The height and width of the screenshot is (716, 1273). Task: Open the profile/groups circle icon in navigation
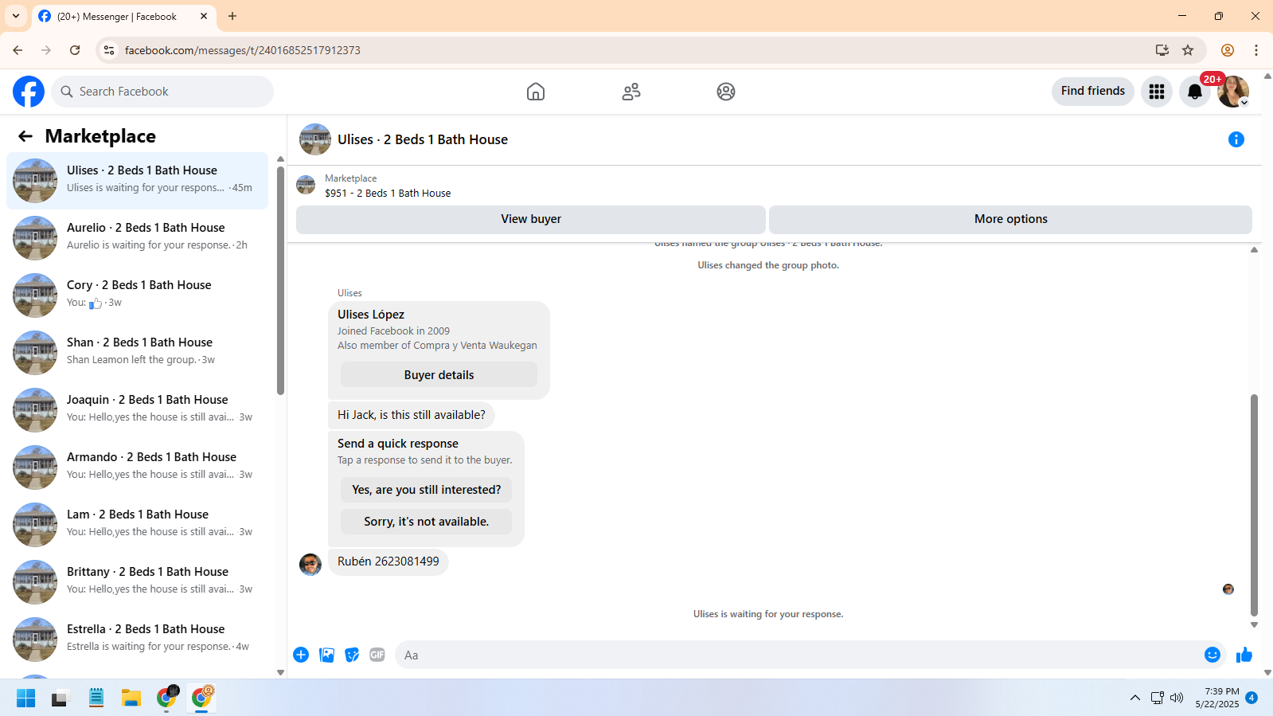pyautogui.click(x=726, y=92)
